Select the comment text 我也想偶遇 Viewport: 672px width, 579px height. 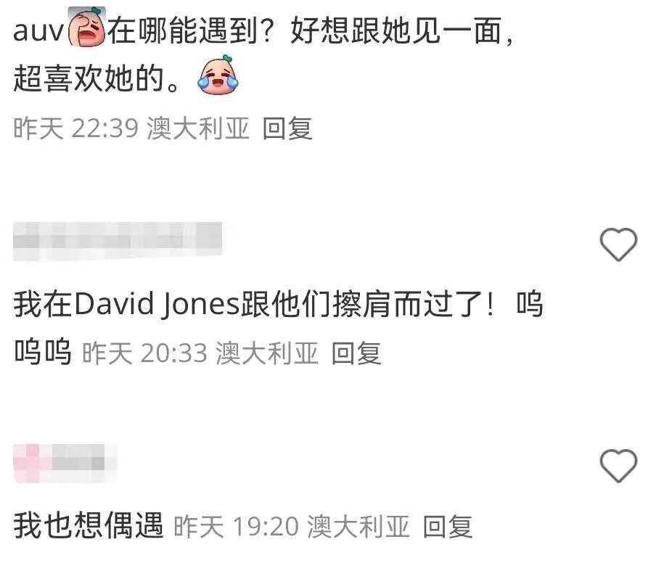pos(89,525)
